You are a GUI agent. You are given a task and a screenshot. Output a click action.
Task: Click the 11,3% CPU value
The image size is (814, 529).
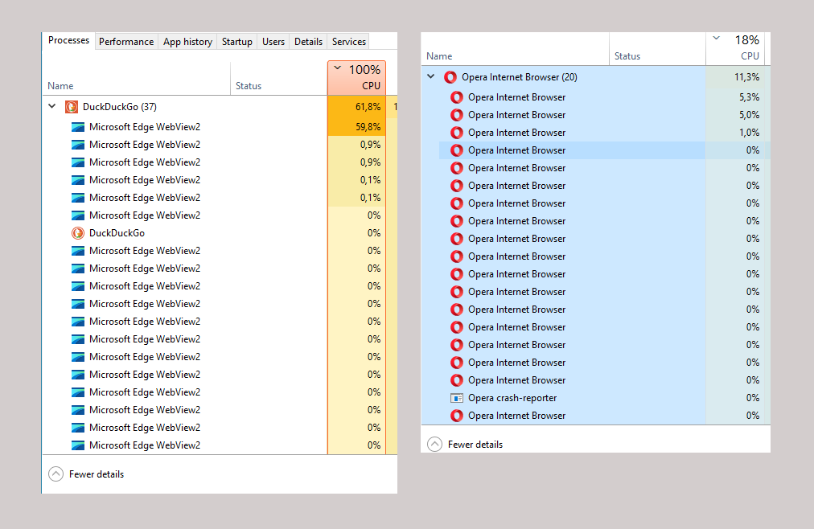tap(747, 77)
